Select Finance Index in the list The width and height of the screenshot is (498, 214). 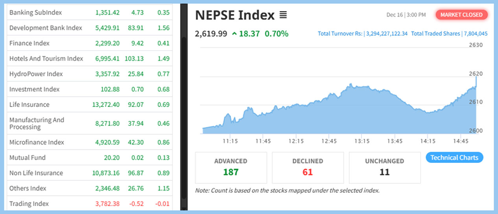tap(30, 43)
